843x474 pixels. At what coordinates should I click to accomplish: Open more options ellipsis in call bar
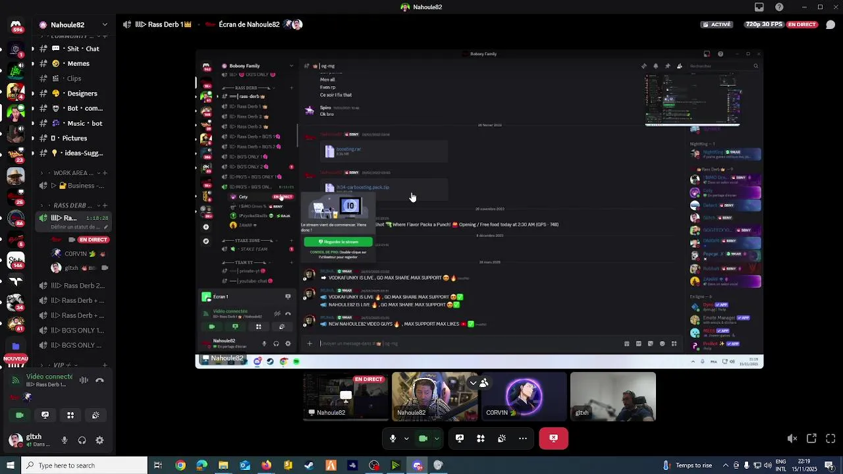[523, 438]
